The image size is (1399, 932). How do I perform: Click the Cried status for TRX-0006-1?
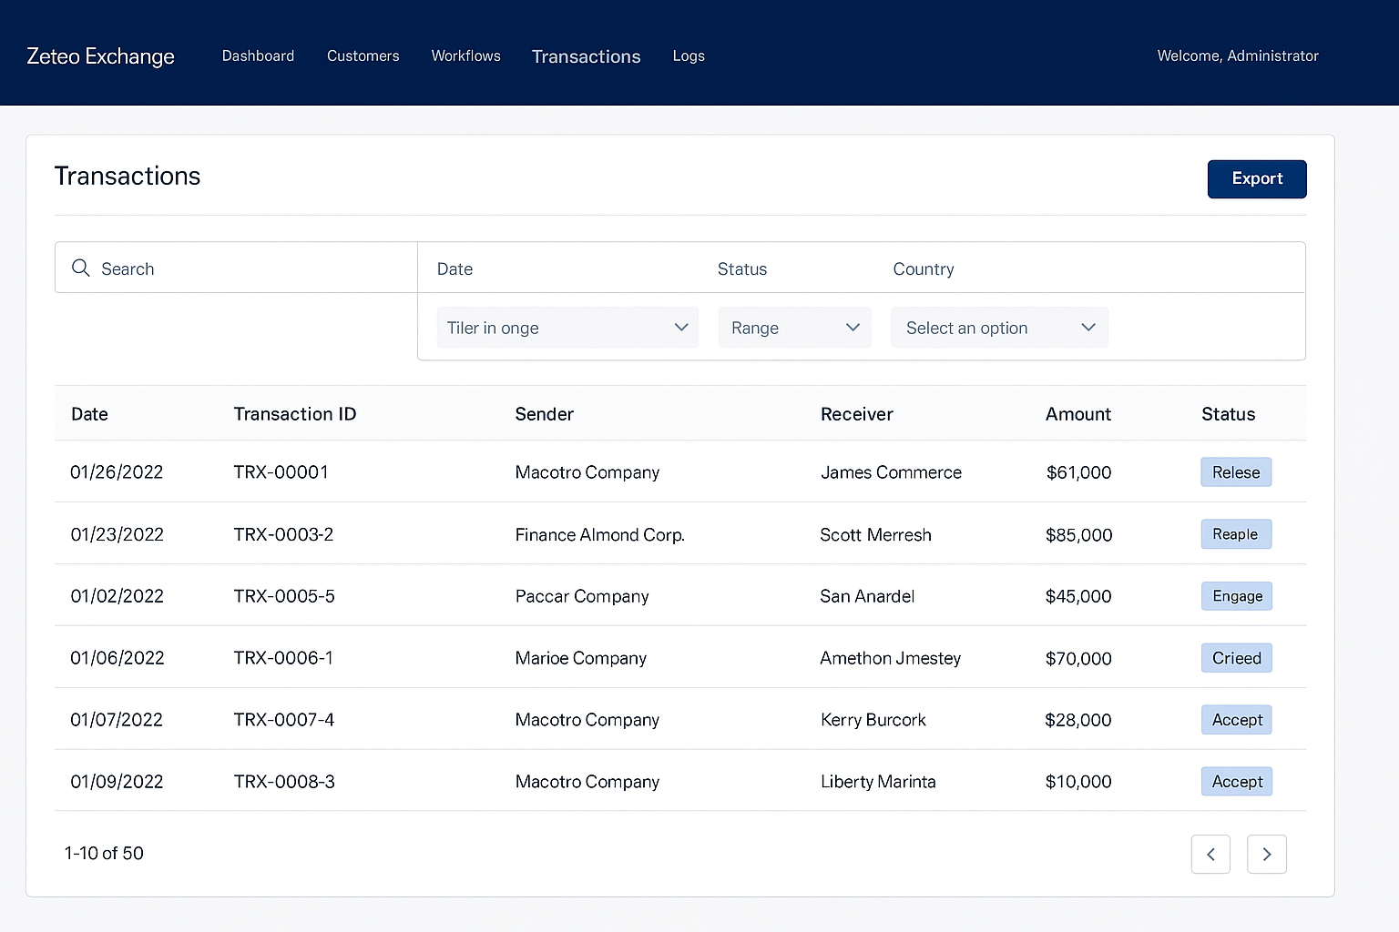(x=1236, y=657)
